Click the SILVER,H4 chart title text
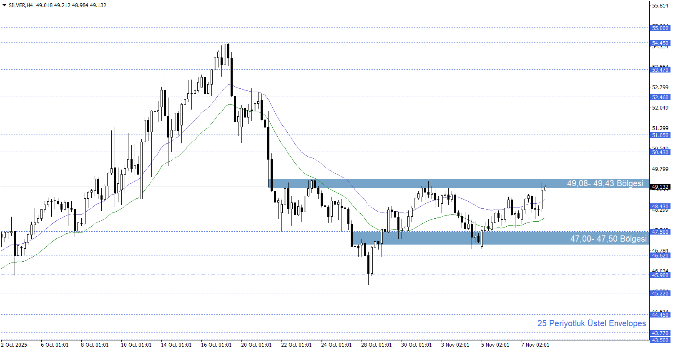 pyautogui.click(x=20, y=5)
